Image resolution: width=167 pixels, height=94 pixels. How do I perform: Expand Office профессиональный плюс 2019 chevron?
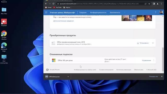point(153,43)
